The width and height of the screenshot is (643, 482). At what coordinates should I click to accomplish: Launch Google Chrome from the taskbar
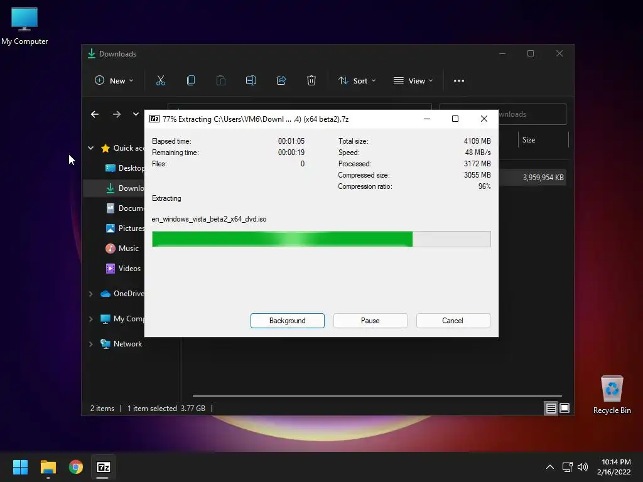[76, 467]
